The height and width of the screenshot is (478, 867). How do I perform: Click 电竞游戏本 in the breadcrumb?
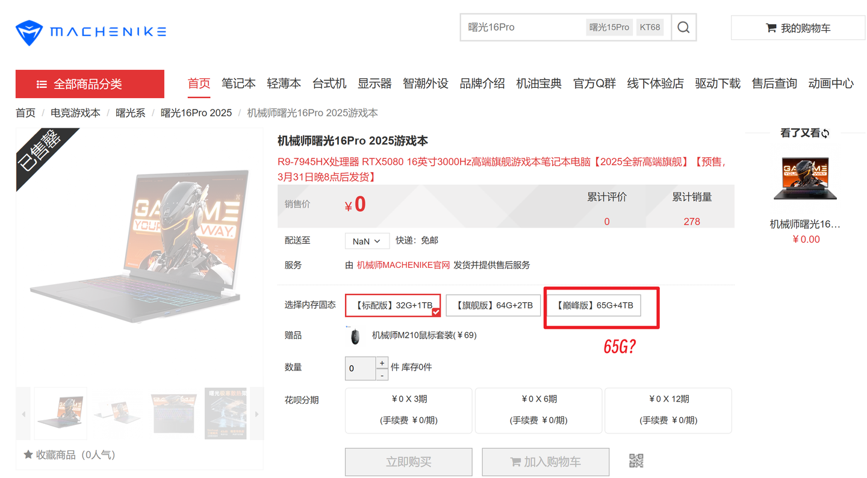[75, 113]
